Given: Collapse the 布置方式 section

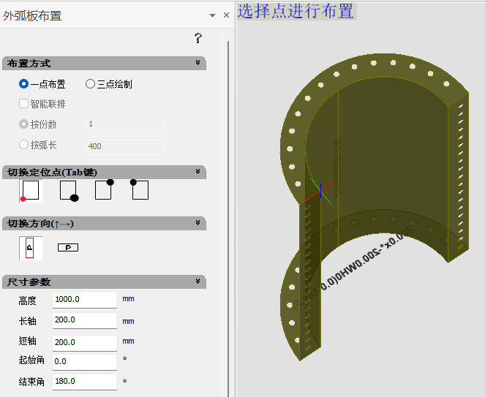Looking at the screenshot, I should tap(198, 64).
